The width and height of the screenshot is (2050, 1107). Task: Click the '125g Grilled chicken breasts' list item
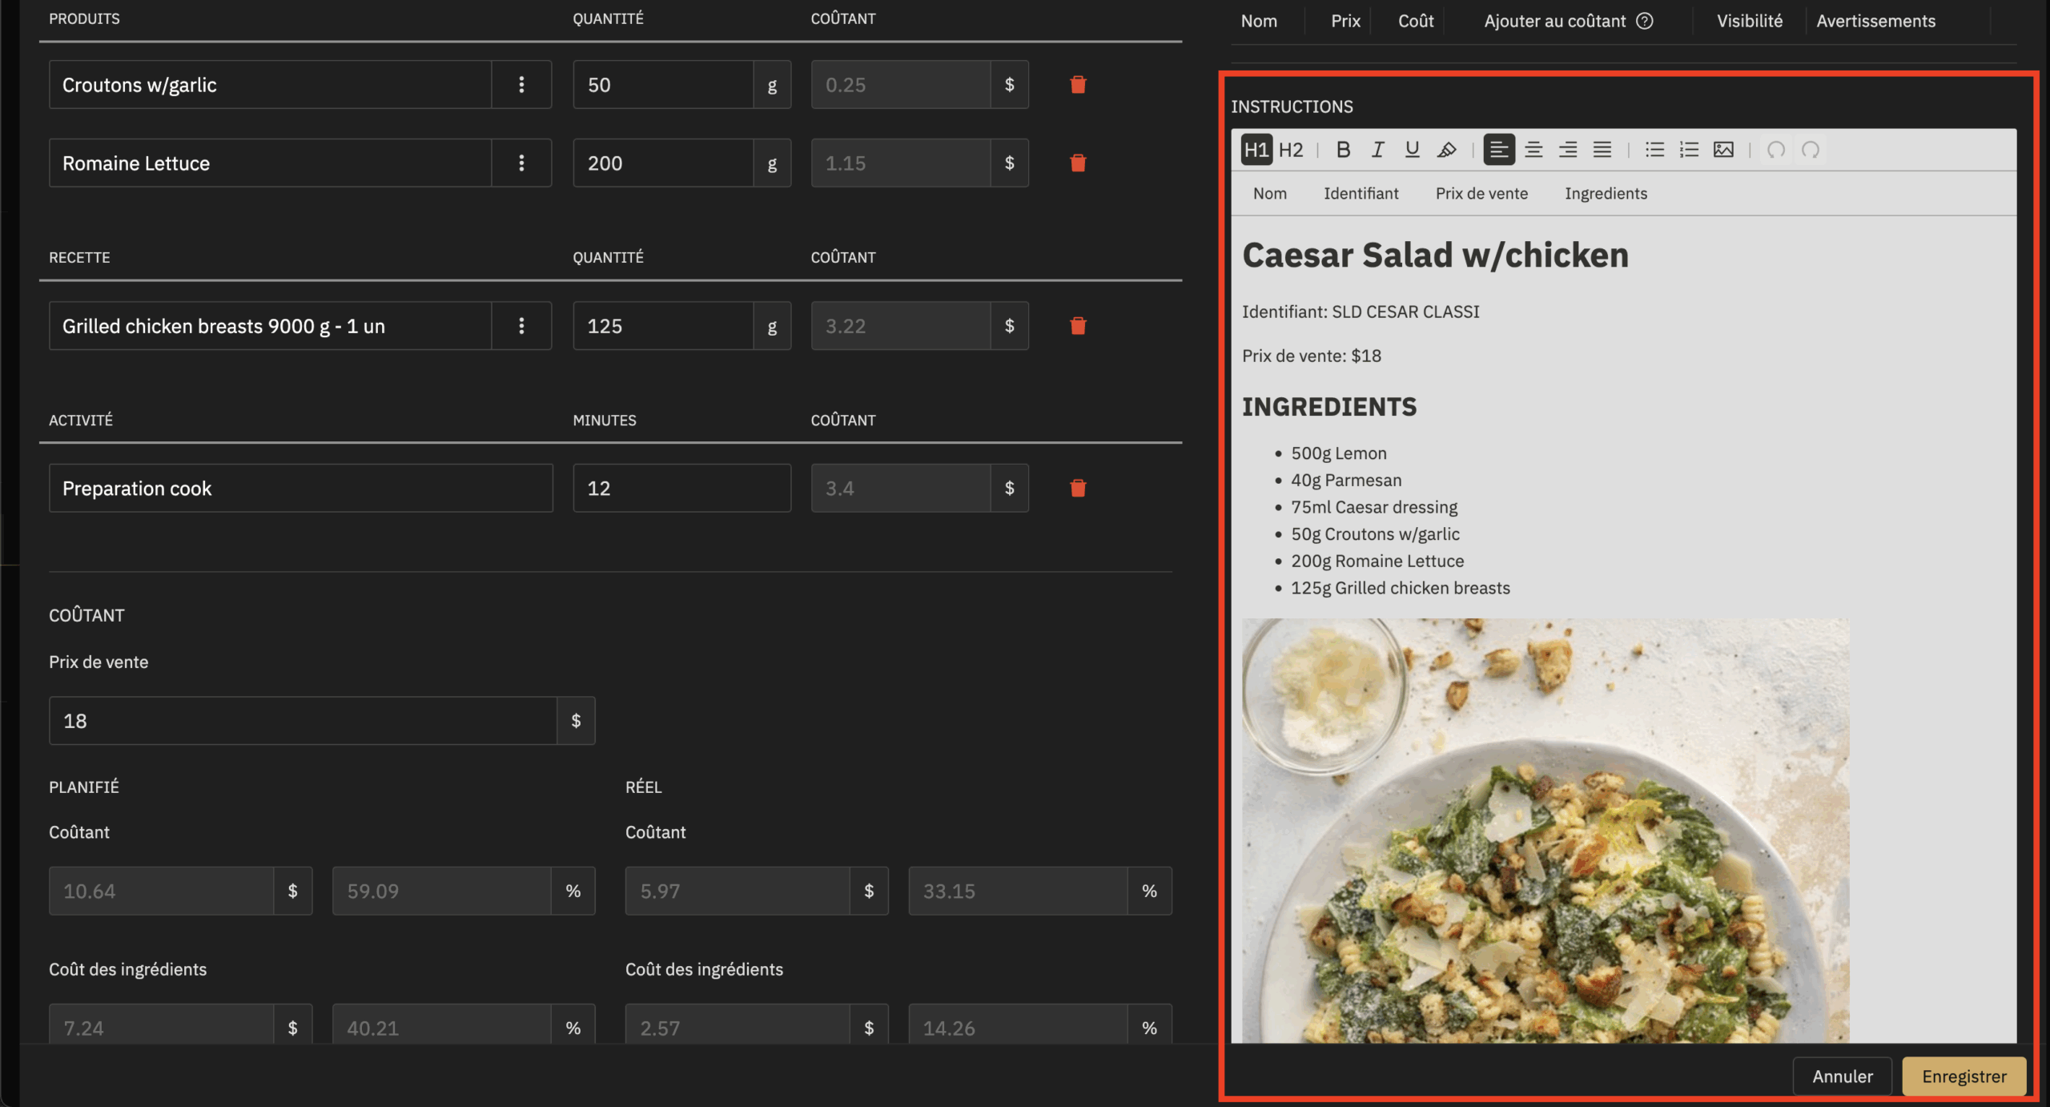pyautogui.click(x=1401, y=588)
